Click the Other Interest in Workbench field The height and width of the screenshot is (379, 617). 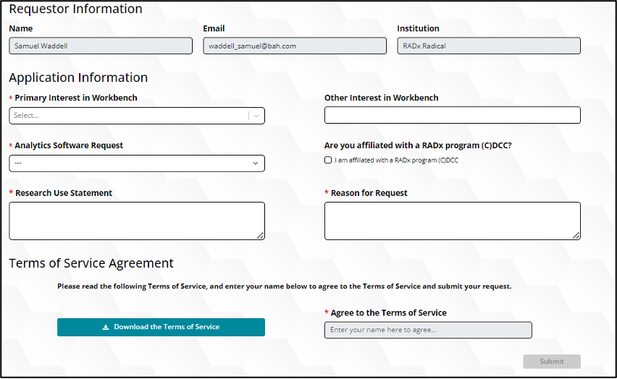[452, 115]
